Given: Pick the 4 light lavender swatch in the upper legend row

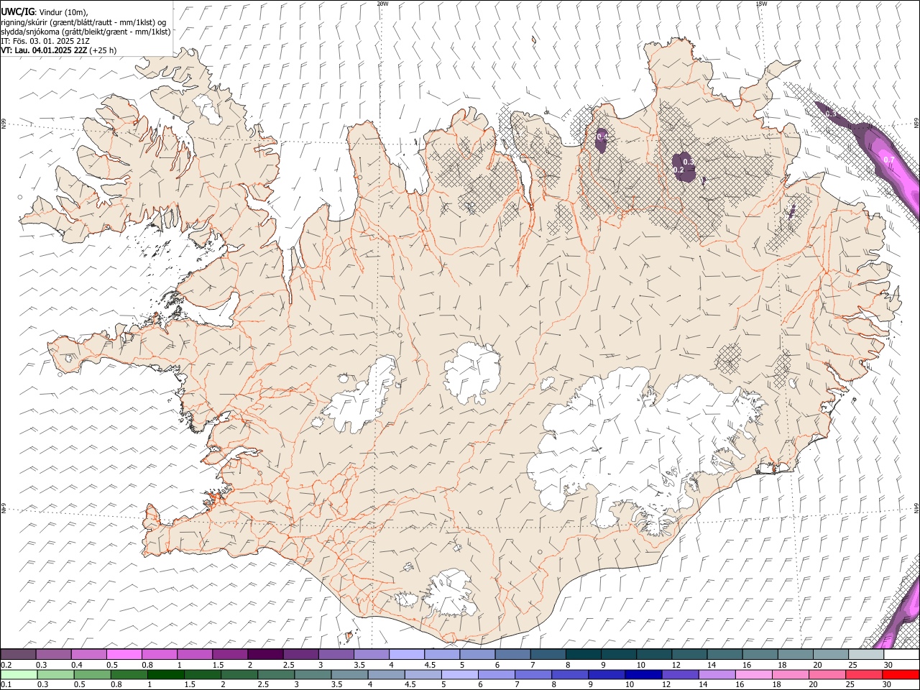Looking at the screenshot, I should coord(407,655).
